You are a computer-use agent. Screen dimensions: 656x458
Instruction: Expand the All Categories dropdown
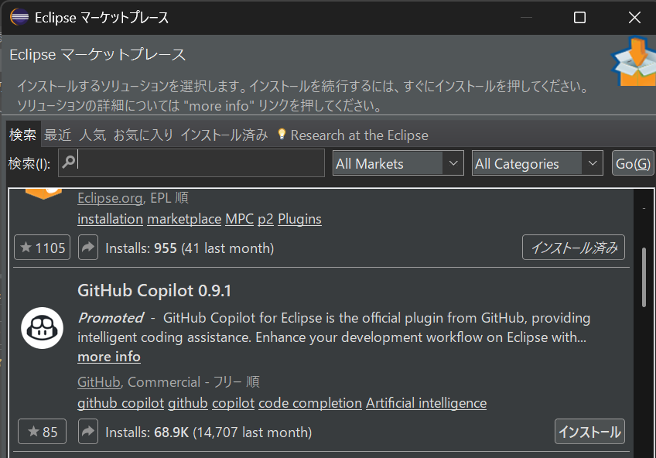click(x=537, y=163)
